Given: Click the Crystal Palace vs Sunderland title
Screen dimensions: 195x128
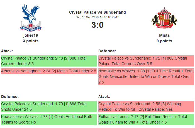Looking at the screenshot, I should (97, 12).
